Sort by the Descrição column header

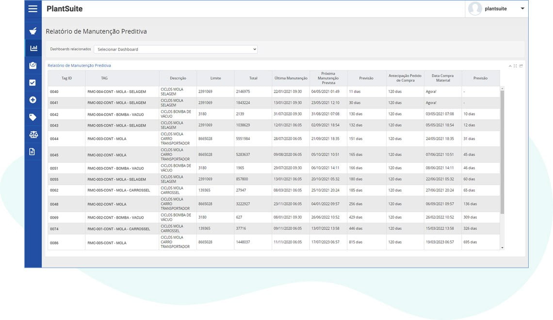point(178,78)
